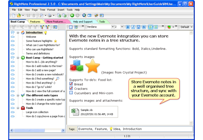Collapse the Tools tree node

18,108
